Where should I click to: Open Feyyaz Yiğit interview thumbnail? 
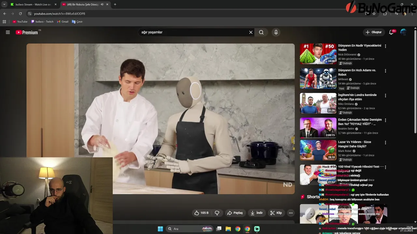tap(318, 128)
